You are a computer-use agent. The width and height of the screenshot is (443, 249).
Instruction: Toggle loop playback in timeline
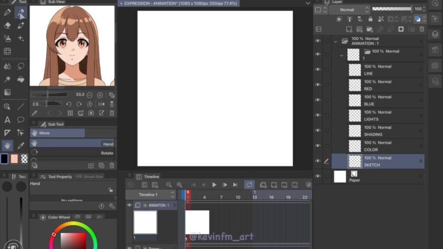point(249,185)
